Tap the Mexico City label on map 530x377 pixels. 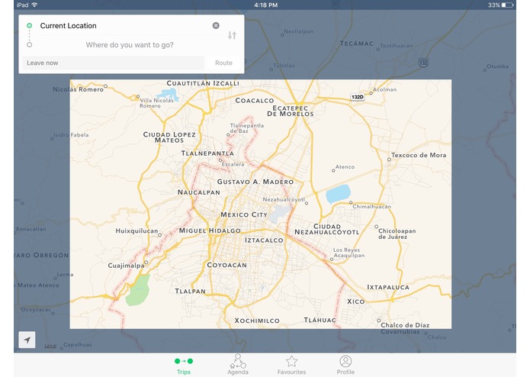pos(244,214)
